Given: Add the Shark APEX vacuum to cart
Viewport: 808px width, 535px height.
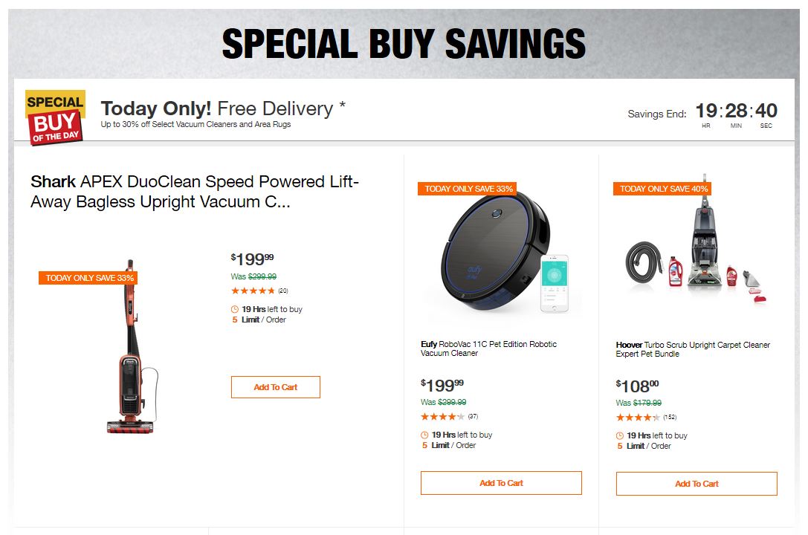Looking at the screenshot, I should [x=275, y=387].
